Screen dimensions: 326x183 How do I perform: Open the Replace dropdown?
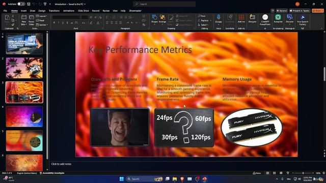205,20
